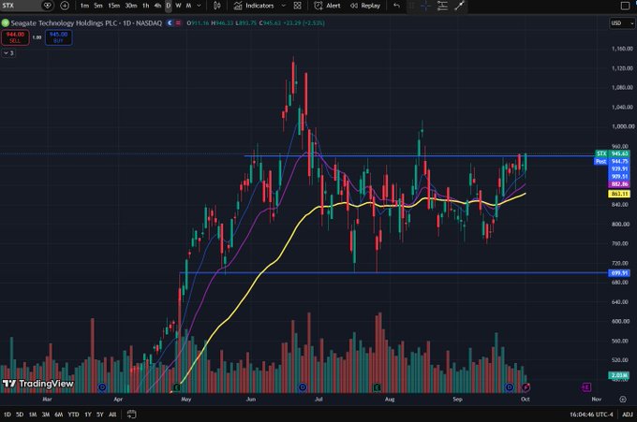Click the dividend marker in late September
637x422 pixels.
(x=510, y=387)
